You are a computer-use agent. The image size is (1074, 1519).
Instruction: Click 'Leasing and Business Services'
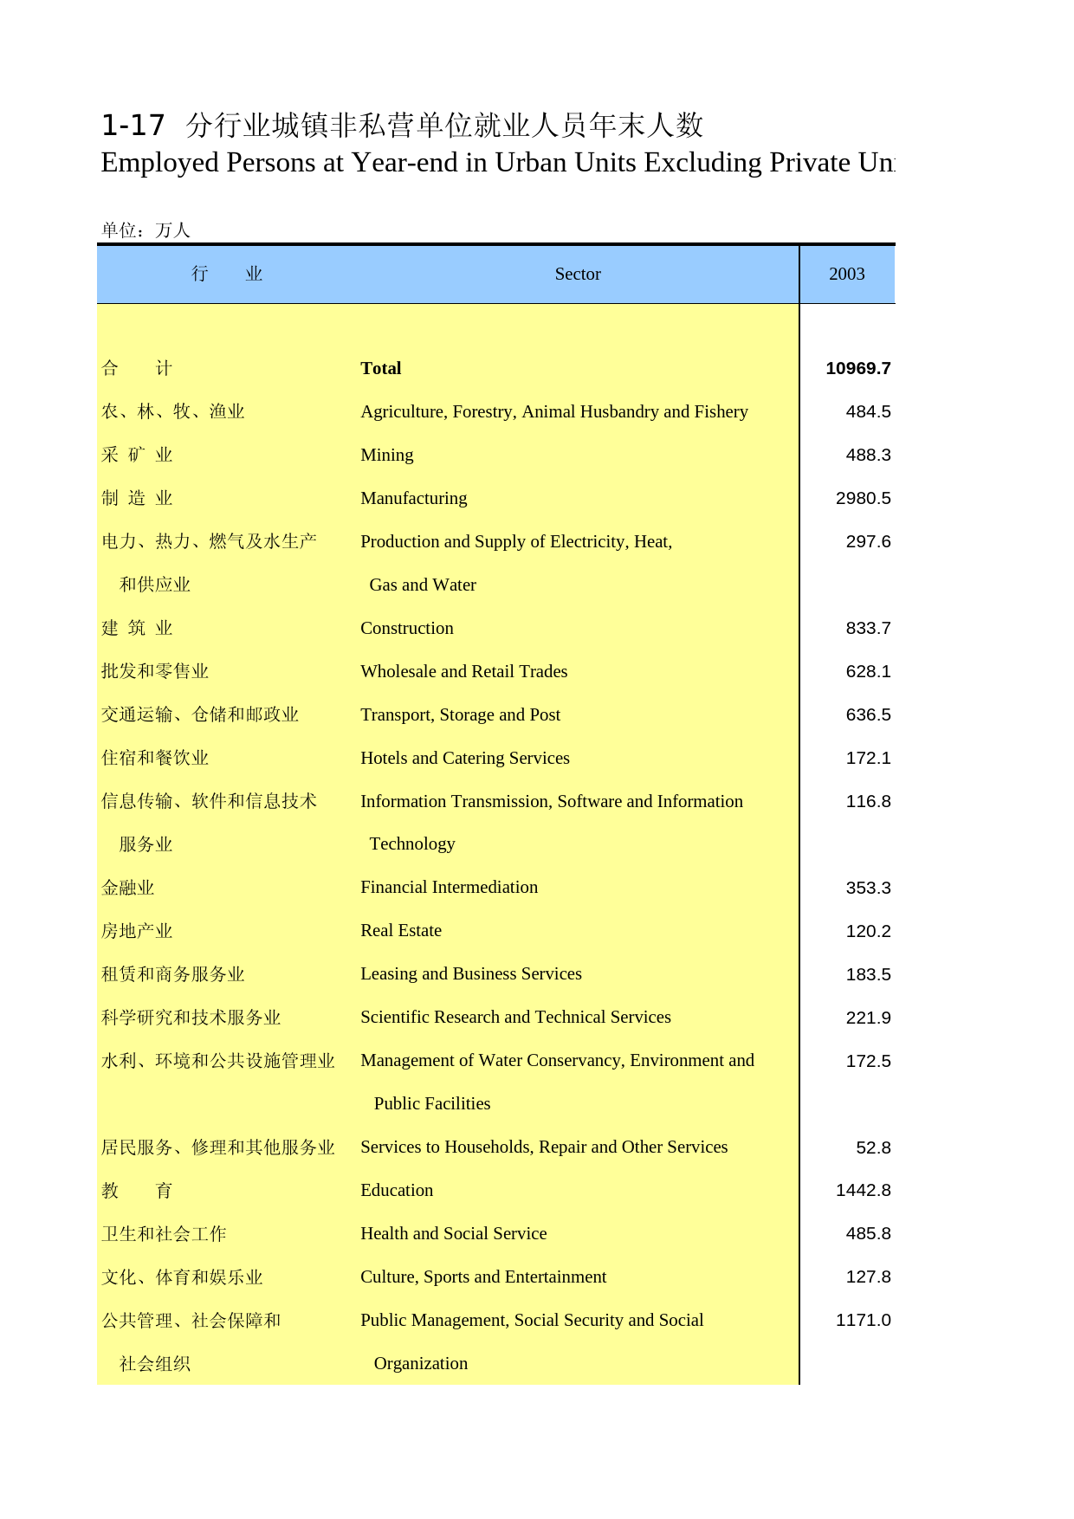click(x=471, y=973)
